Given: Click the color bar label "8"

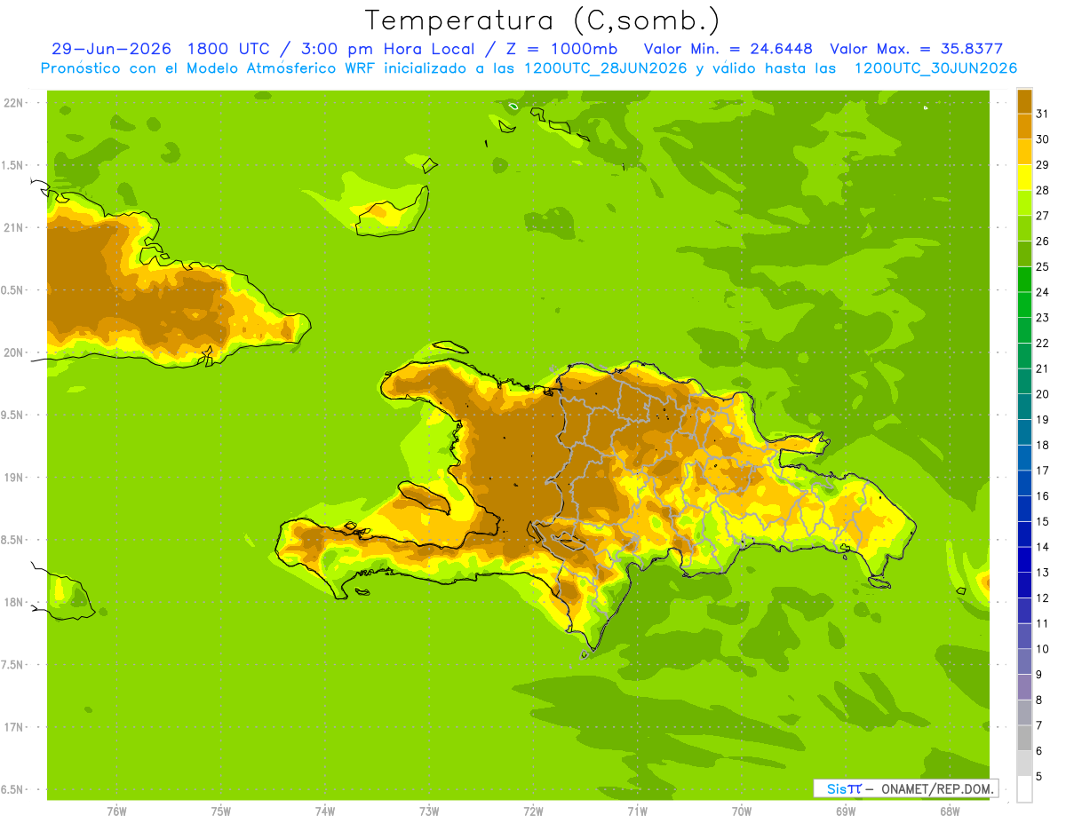Looking at the screenshot, I should pos(1039,700).
